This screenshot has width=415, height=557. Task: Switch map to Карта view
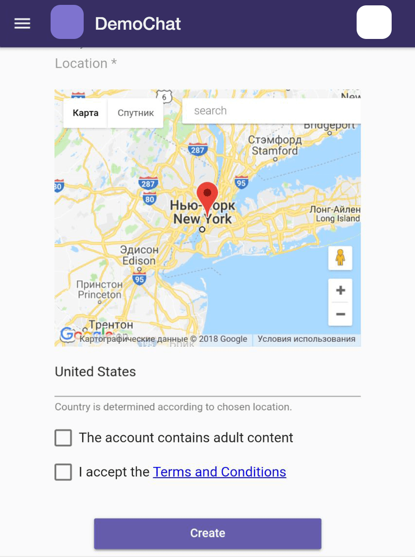(85, 113)
